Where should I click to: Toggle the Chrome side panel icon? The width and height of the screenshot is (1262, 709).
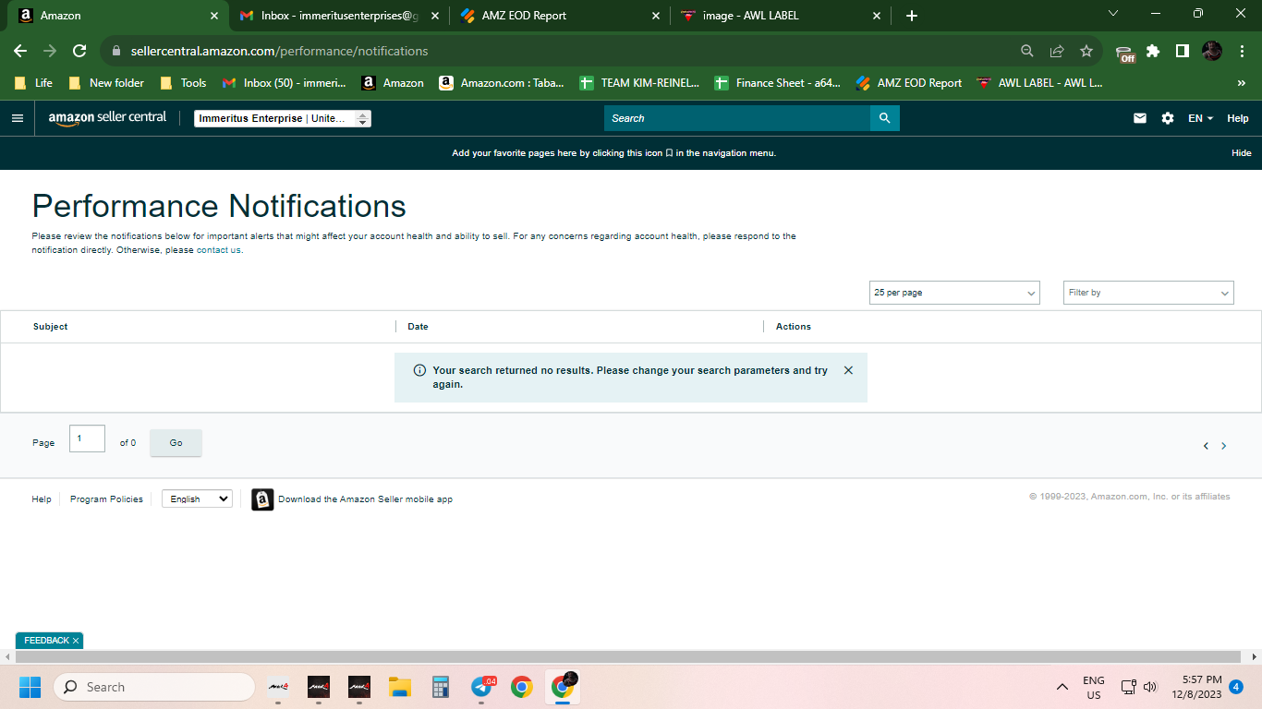(1182, 51)
